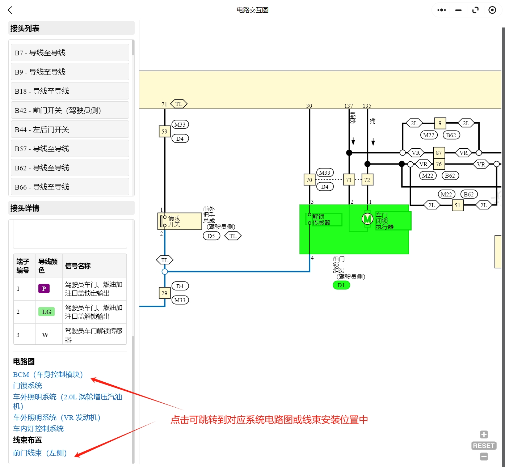The height and width of the screenshot is (467, 505).
Task: Click the scrollbar of the 接头列表 panel
Action: point(132,48)
